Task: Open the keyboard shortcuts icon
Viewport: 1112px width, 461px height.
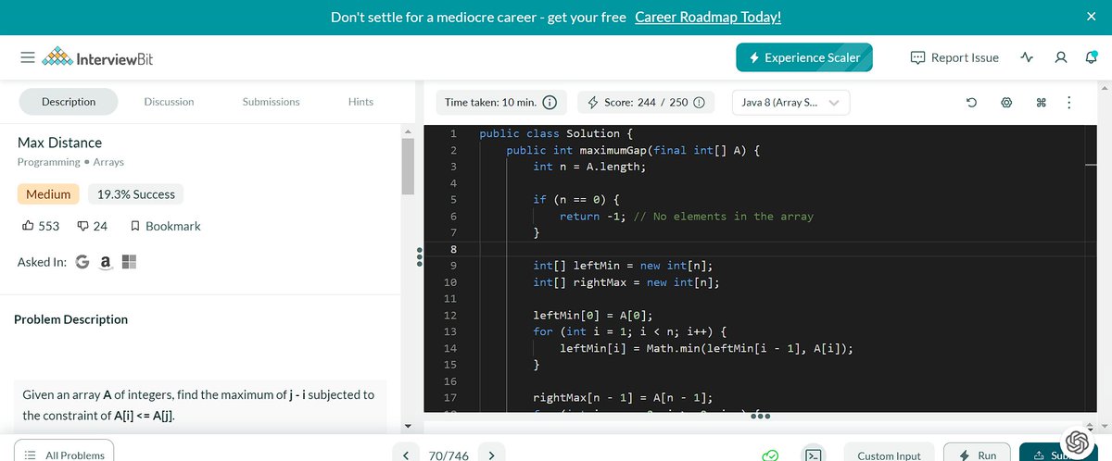Action: tap(1041, 102)
